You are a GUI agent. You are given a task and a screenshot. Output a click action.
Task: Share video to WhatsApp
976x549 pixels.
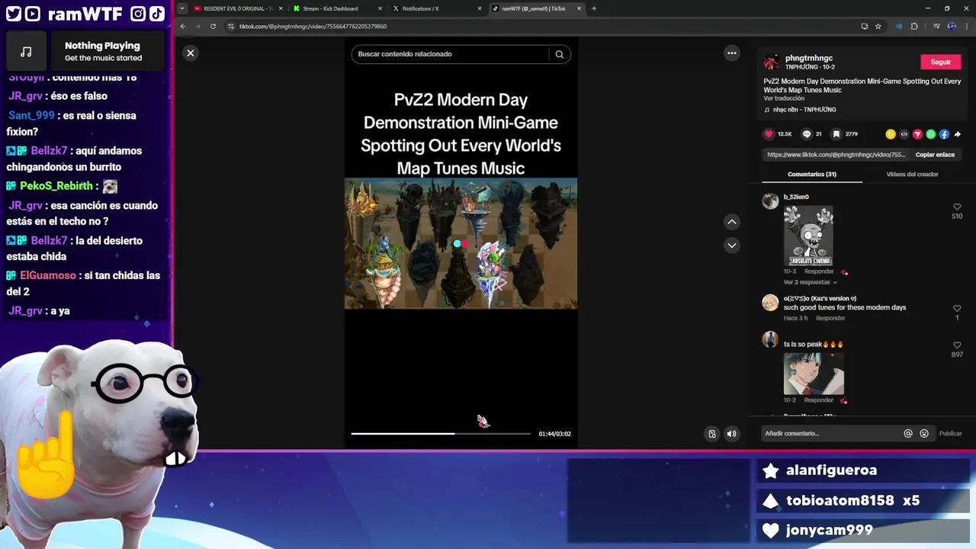[931, 134]
